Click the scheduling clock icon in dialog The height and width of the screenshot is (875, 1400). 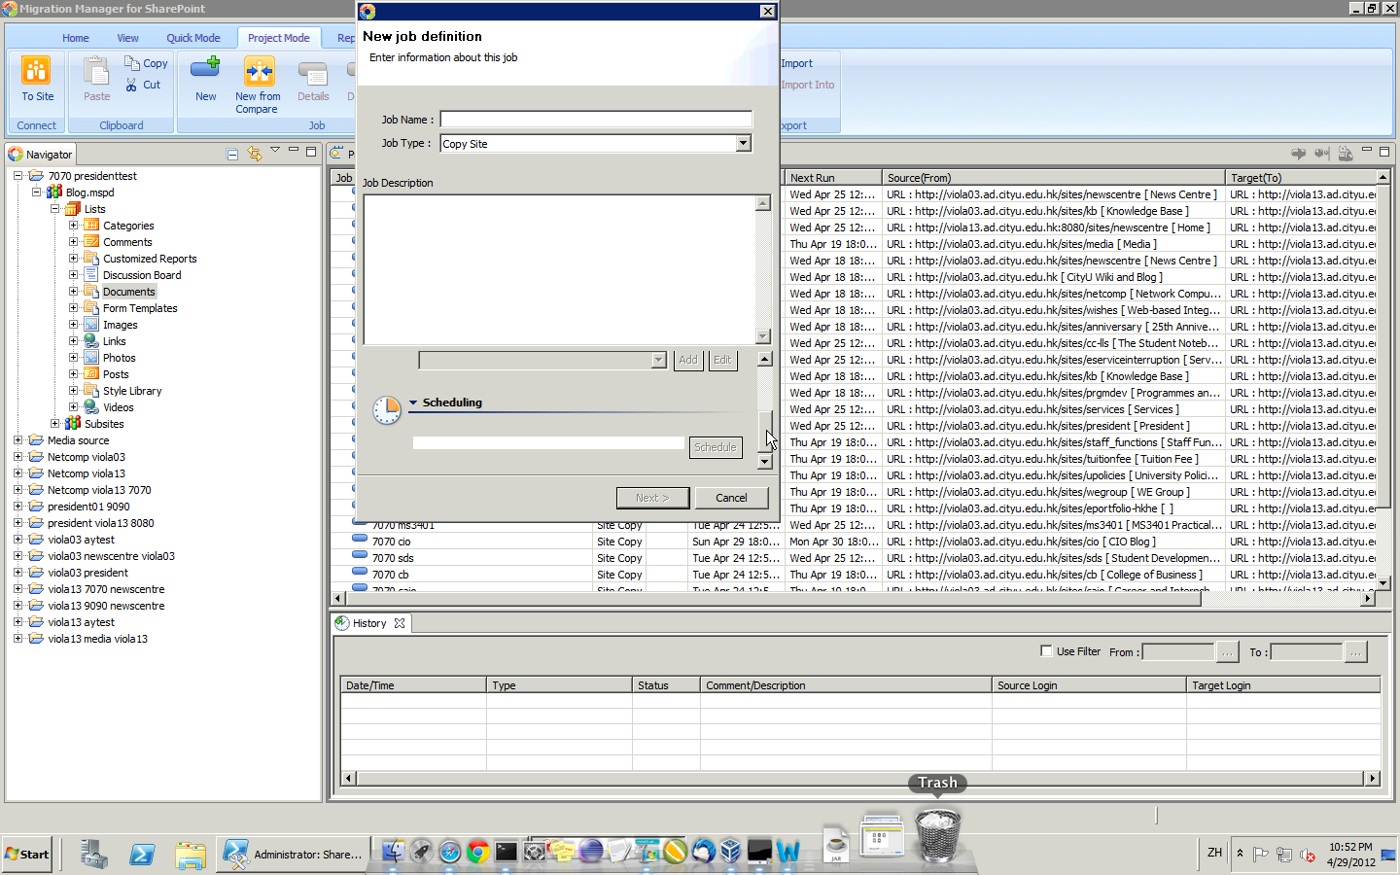(387, 410)
